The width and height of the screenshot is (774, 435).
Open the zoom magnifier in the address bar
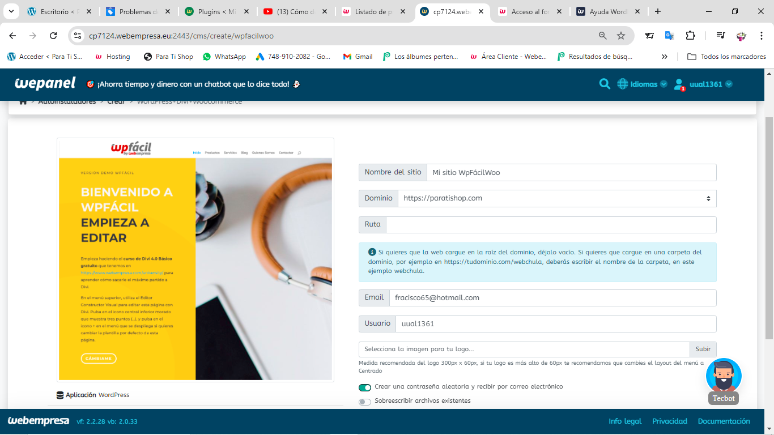pos(603,36)
